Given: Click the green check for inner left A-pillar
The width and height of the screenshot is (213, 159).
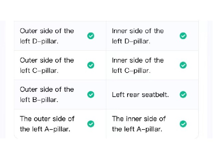Looking at the screenshot, I should [x=183, y=124].
